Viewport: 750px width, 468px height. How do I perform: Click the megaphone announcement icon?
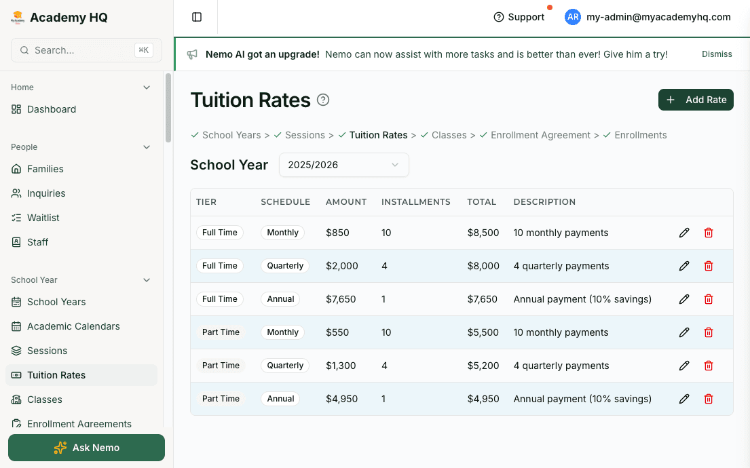tap(192, 54)
